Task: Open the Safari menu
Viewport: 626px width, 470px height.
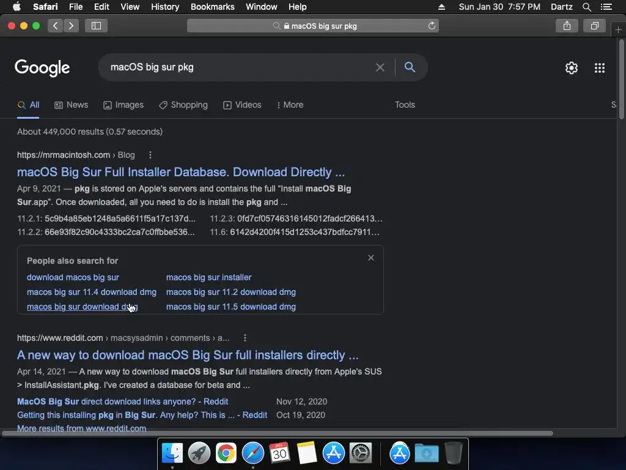Action: click(x=45, y=7)
